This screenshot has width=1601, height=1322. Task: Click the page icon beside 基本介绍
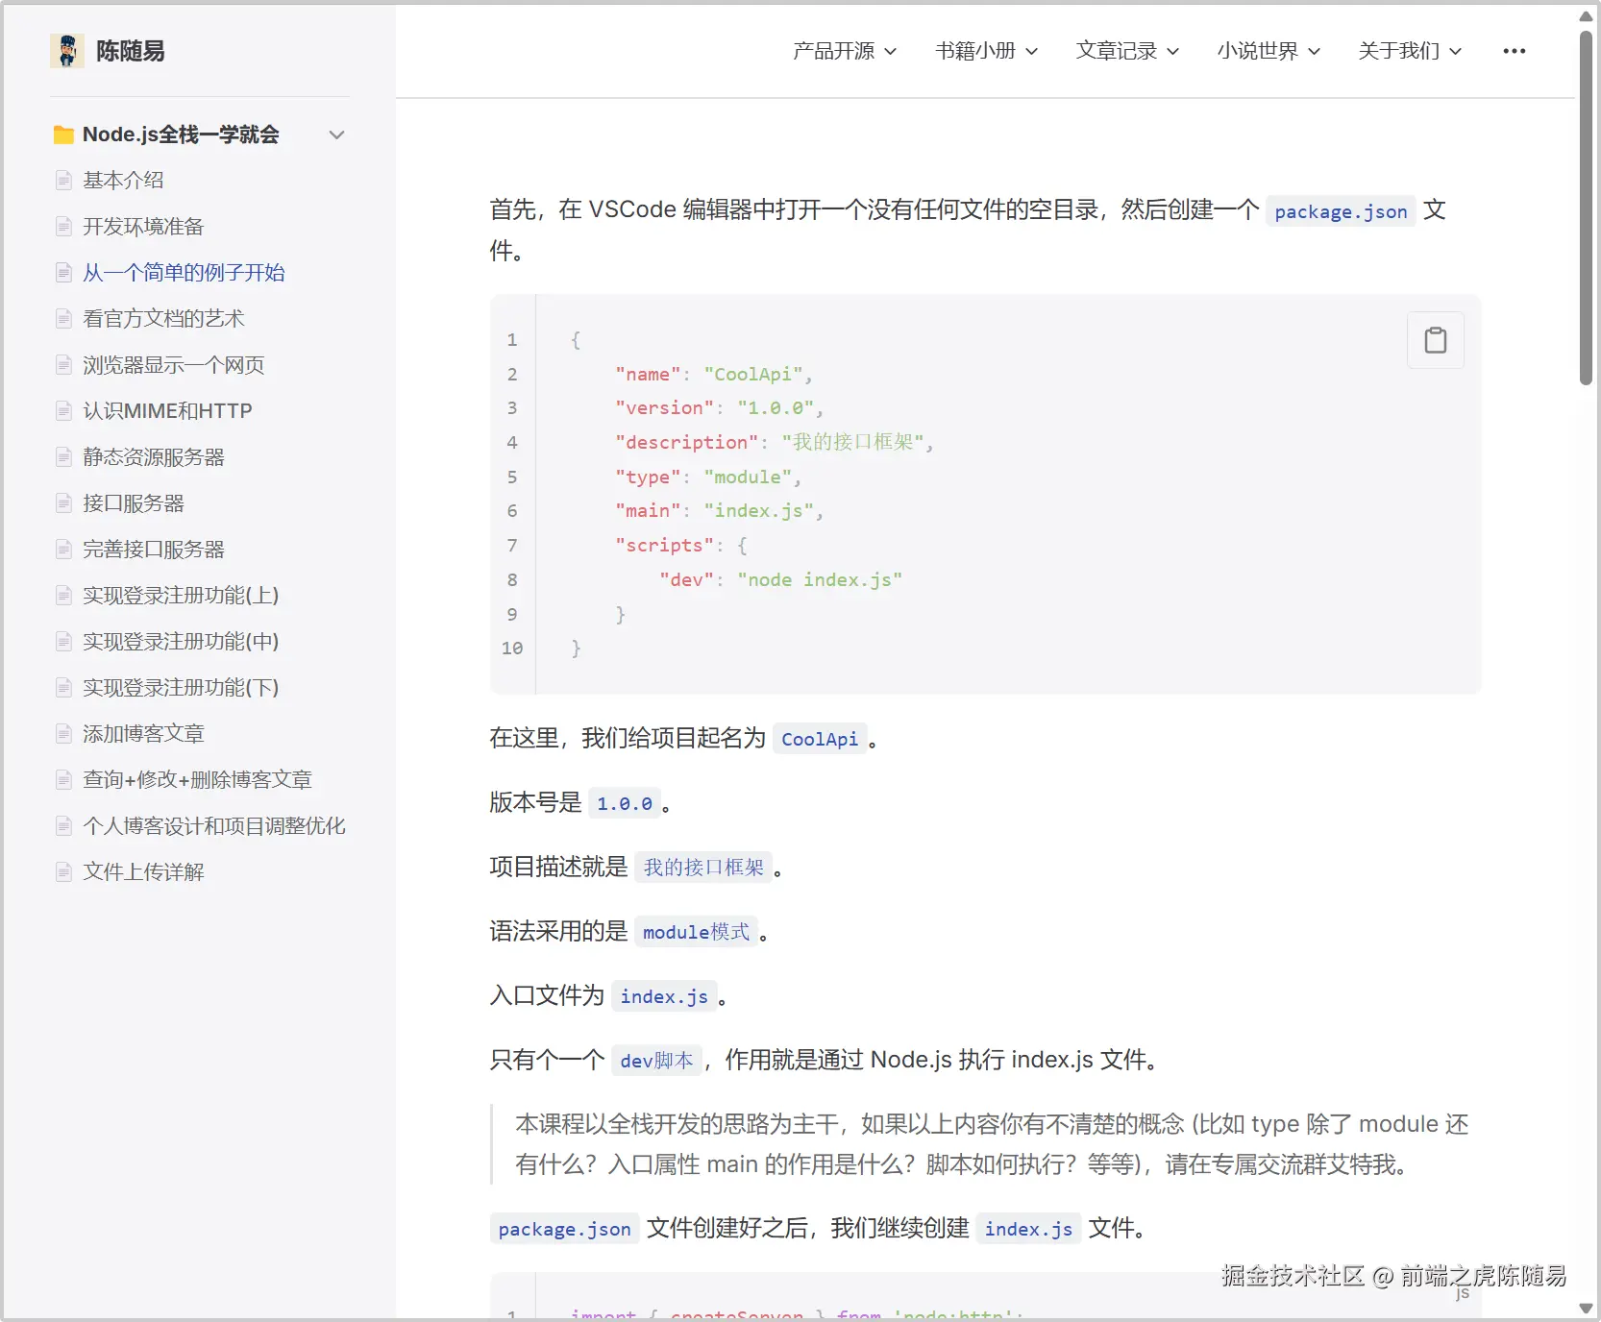click(x=63, y=181)
